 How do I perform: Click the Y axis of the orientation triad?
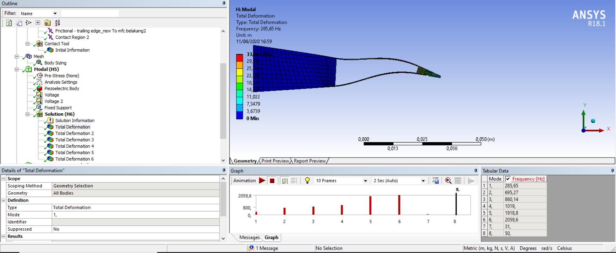[584, 119]
